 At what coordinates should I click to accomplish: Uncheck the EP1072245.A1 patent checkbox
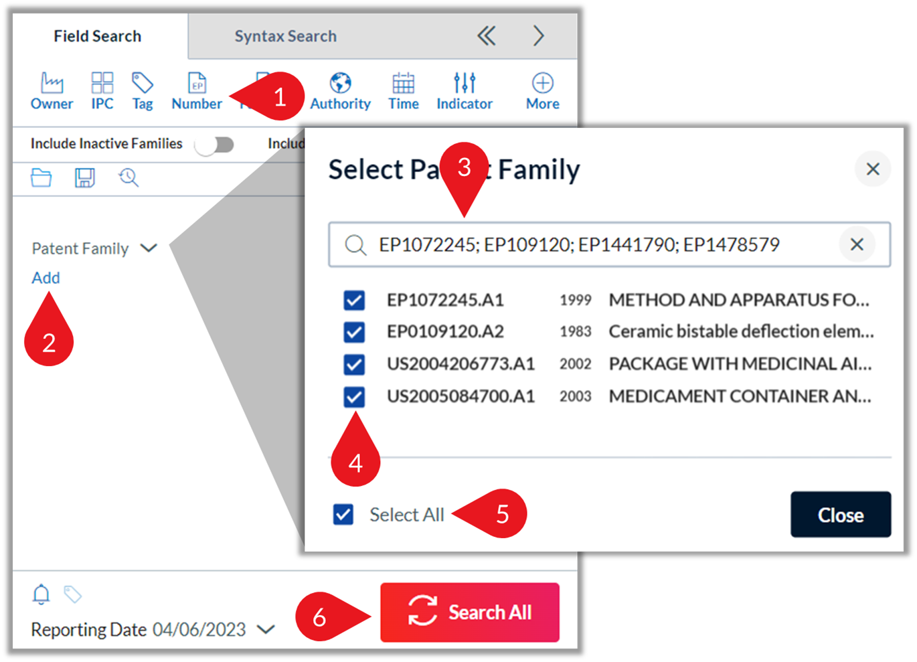tap(354, 300)
